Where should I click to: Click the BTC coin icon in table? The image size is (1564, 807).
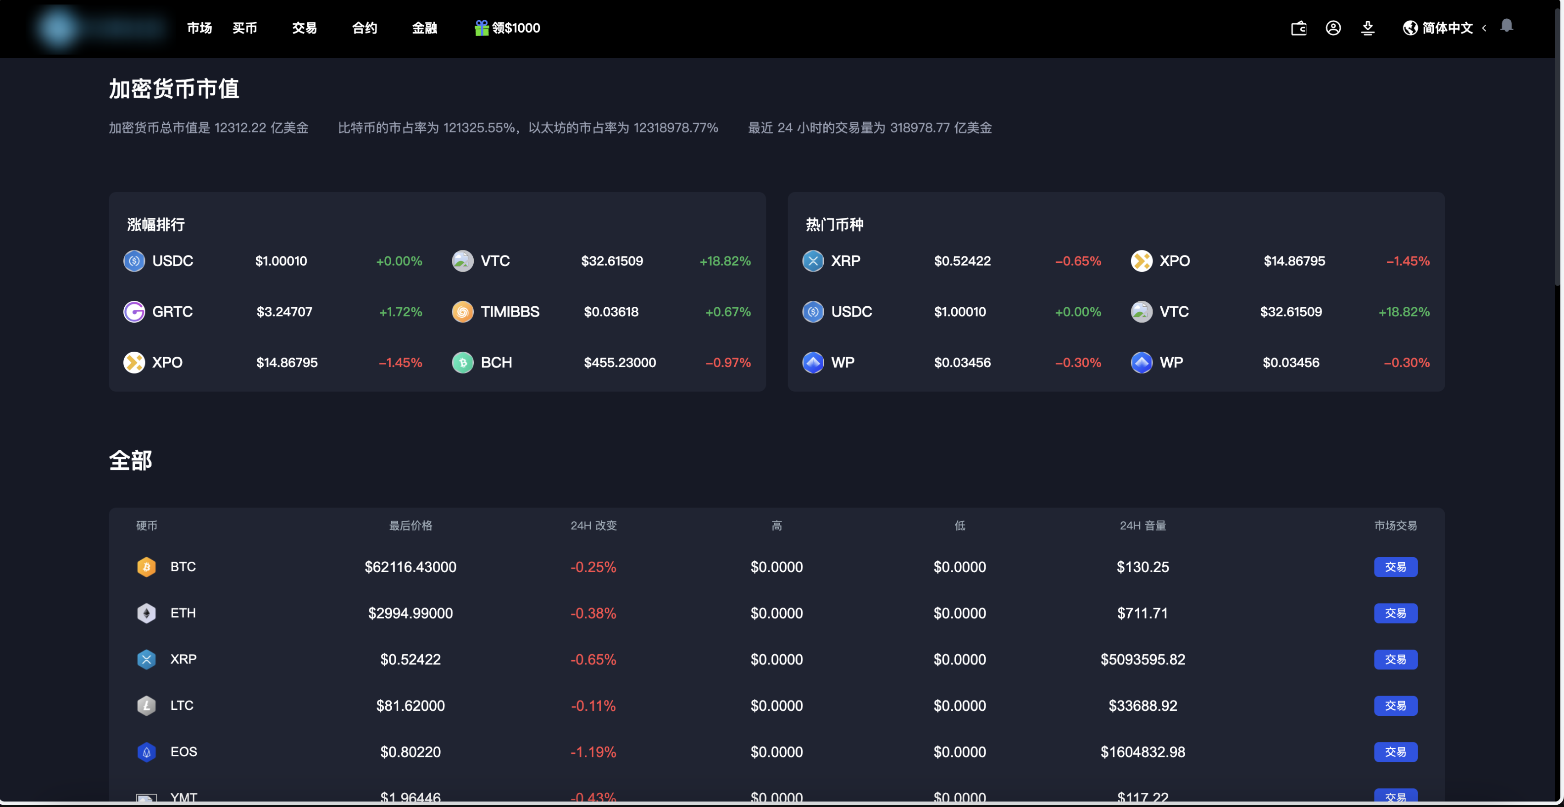click(146, 567)
